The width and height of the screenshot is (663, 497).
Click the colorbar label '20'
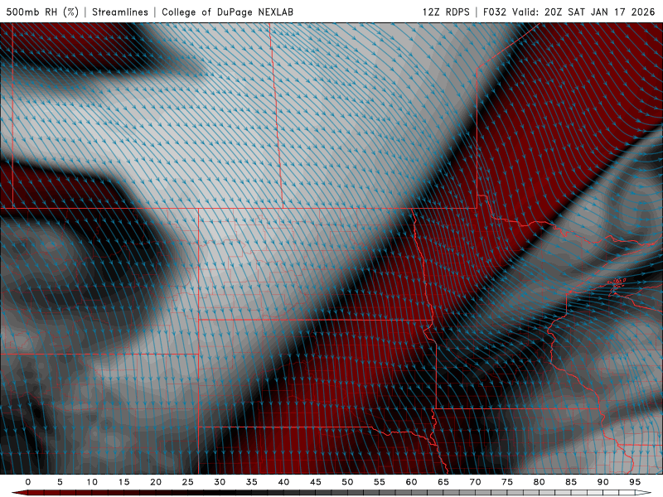156,482
